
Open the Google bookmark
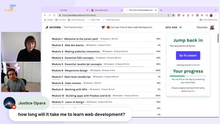(x=48, y=20)
